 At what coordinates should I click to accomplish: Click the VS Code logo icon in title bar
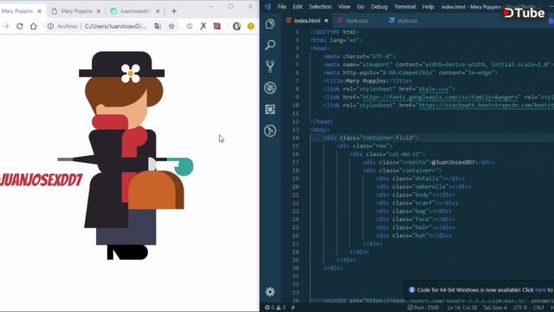267,6
